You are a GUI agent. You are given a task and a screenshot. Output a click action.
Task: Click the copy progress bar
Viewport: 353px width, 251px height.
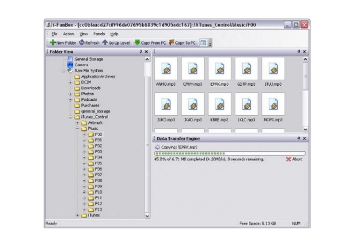click(229, 153)
